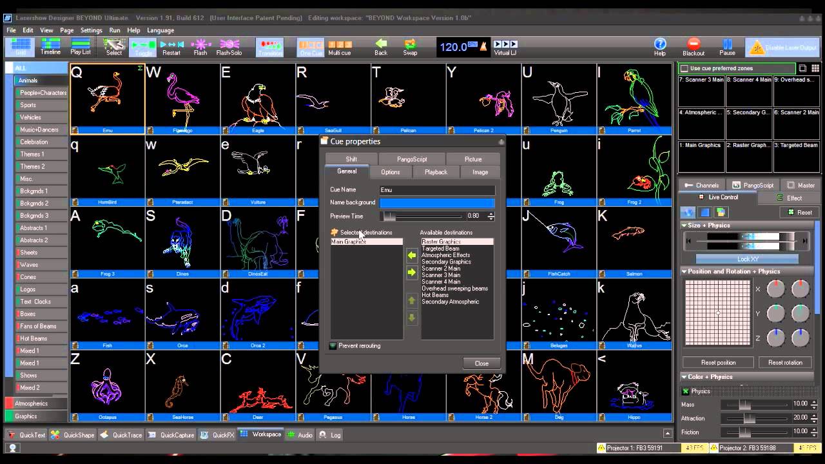
Task: Open the Effect tab in the right panel
Action: coord(789,198)
